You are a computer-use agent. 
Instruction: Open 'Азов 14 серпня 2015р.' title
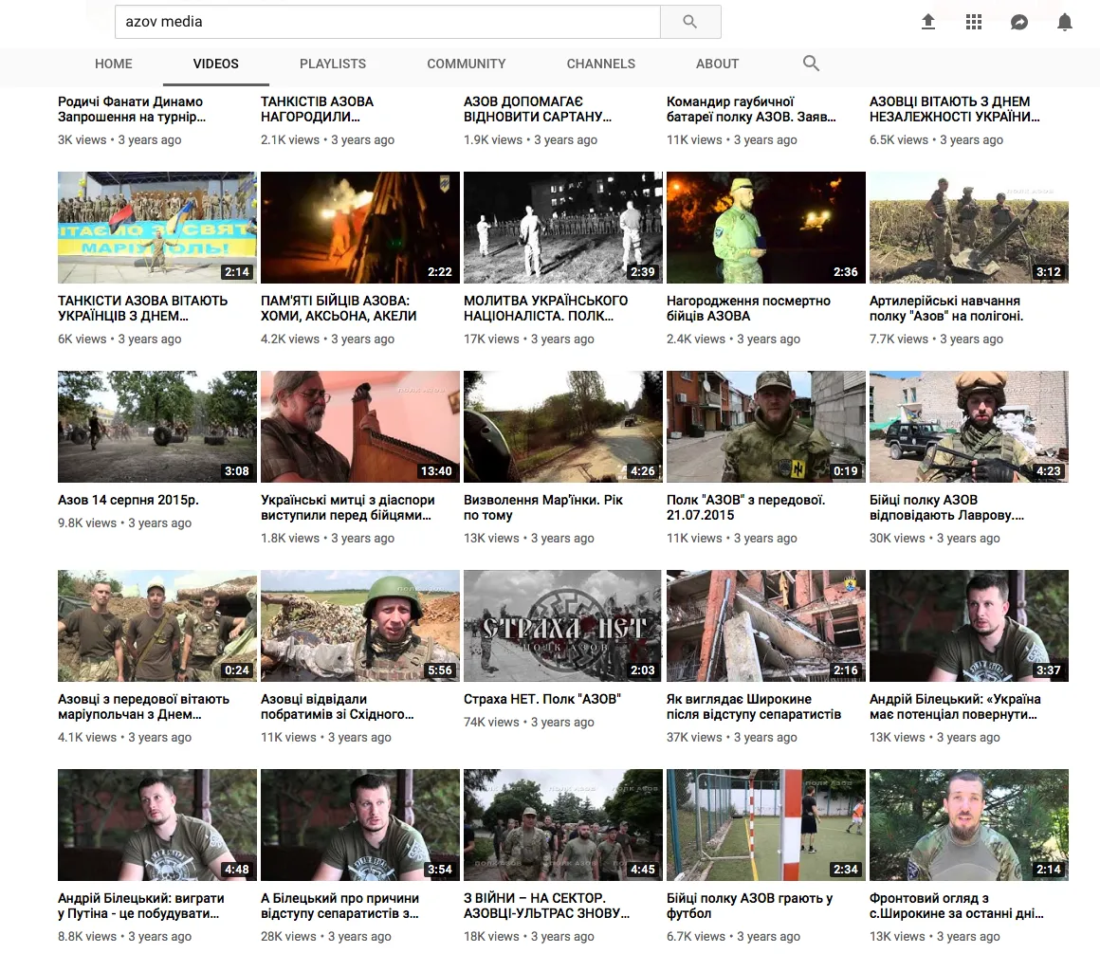click(x=128, y=500)
